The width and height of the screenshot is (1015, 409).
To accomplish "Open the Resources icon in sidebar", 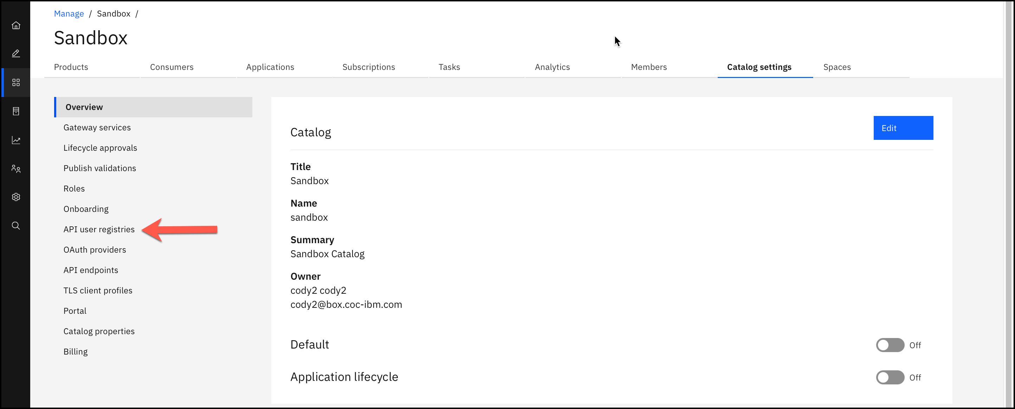I will (x=16, y=111).
